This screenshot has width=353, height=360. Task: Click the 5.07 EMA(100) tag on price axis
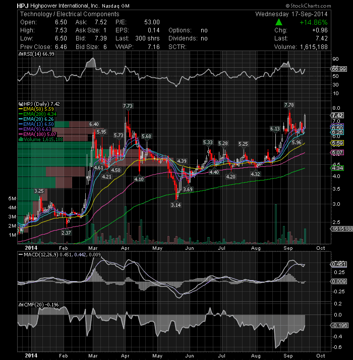(337, 153)
